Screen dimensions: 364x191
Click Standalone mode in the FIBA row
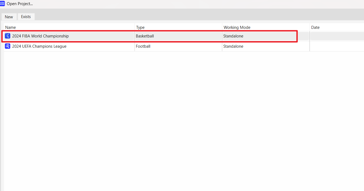click(233, 36)
